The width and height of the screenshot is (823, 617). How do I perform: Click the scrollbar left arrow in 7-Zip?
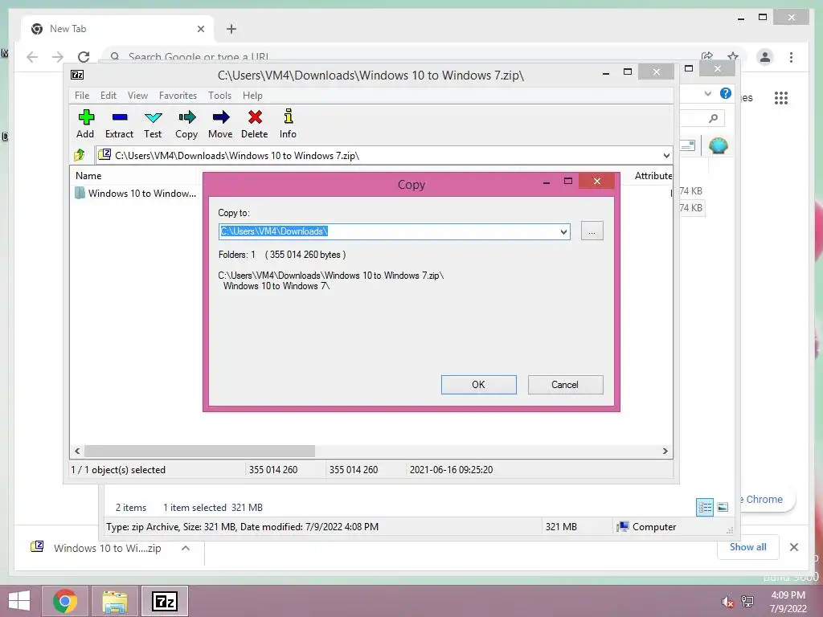(x=77, y=452)
